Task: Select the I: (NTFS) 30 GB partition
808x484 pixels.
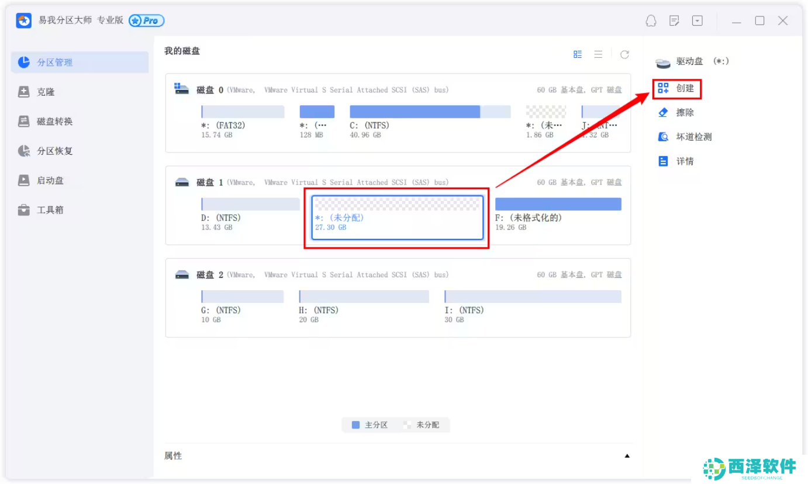Action: click(533, 297)
